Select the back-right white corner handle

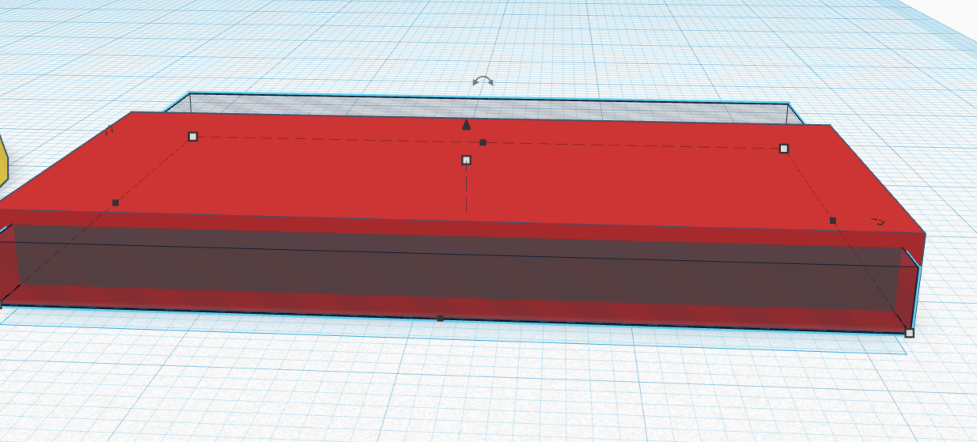tap(784, 149)
